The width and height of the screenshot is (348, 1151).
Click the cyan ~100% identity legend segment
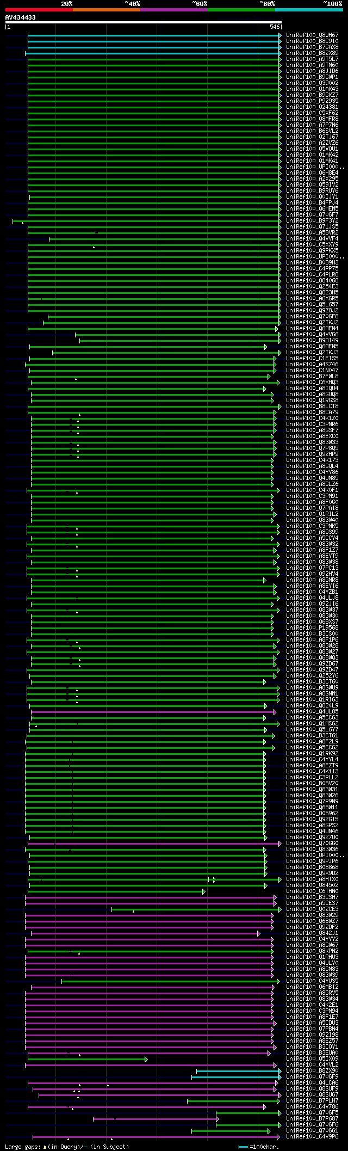(309, 9)
